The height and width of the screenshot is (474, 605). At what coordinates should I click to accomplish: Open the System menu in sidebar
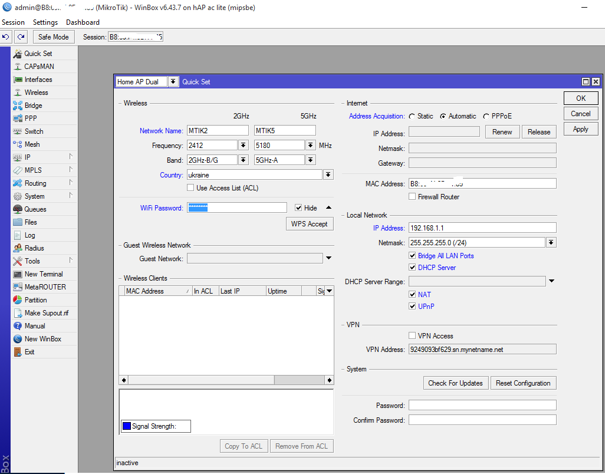click(44, 196)
